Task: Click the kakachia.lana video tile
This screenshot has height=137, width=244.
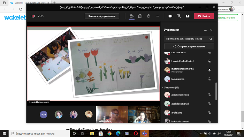Action: (x=112, y=114)
